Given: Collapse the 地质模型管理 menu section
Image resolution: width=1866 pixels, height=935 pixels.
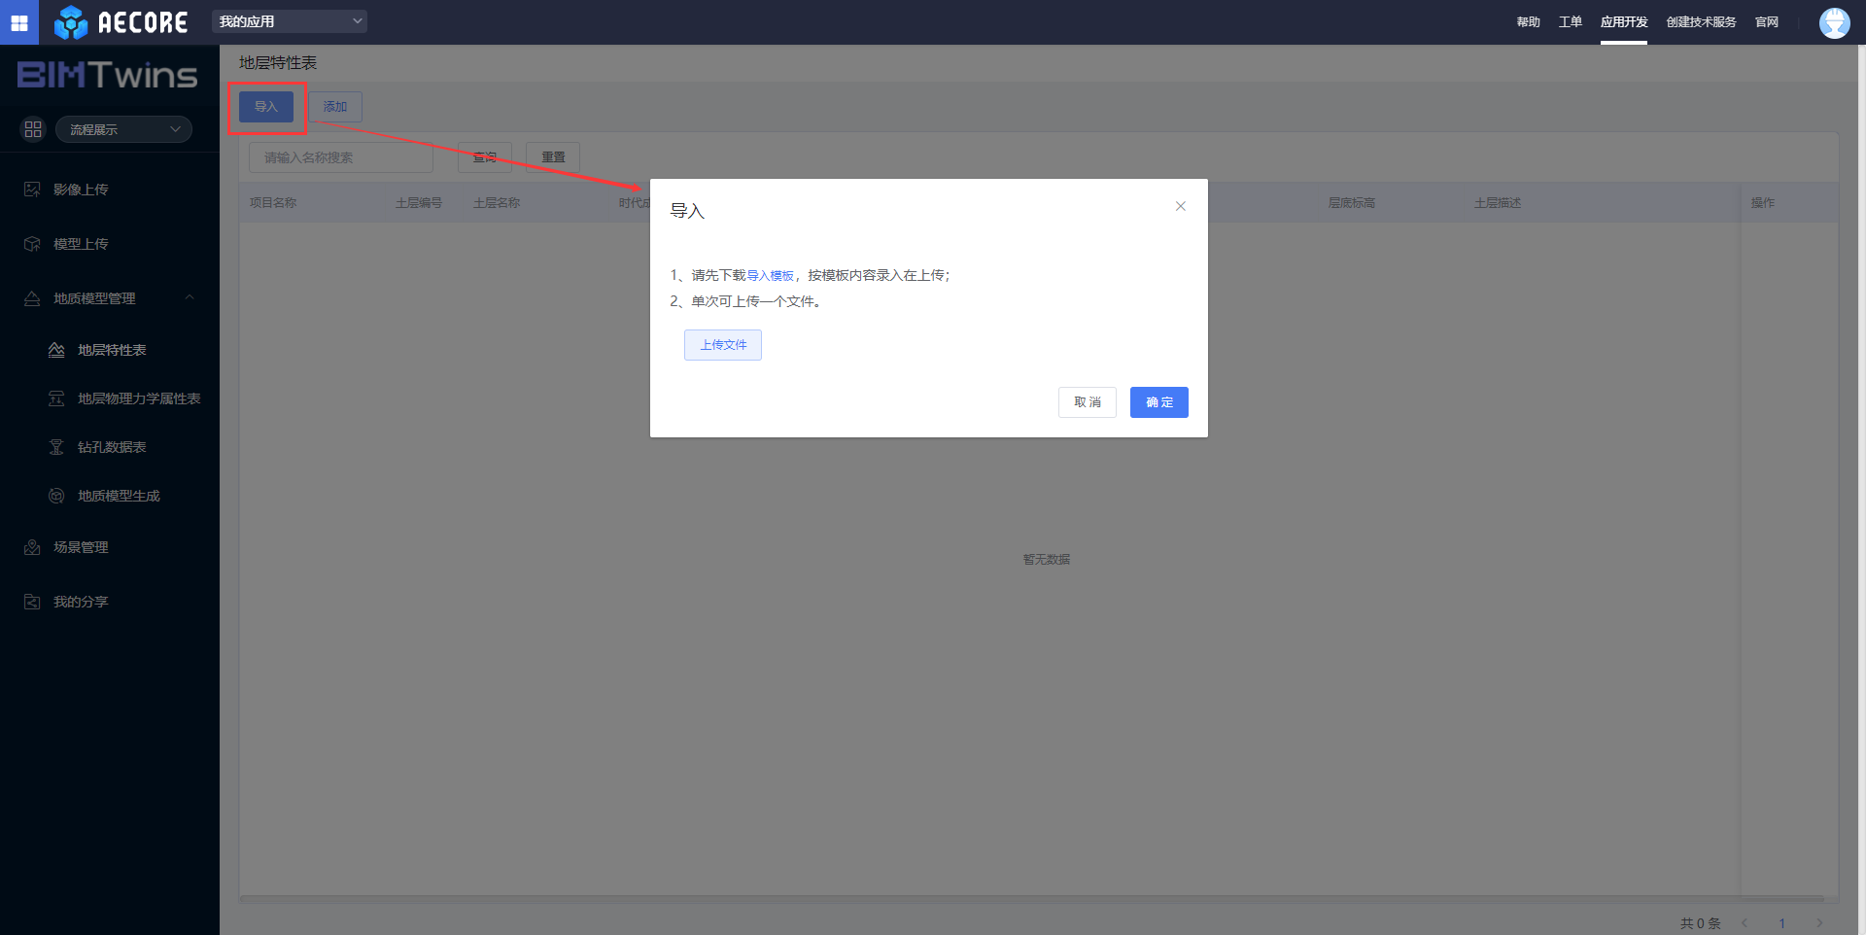Looking at the screenshot, I should pos(190,298).
